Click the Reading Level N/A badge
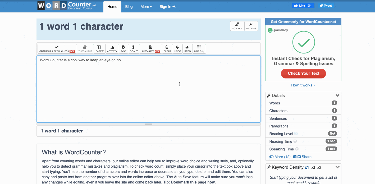The width and height of the screenshot is (375, 184). pyautogui.click(x=332, y=134)
